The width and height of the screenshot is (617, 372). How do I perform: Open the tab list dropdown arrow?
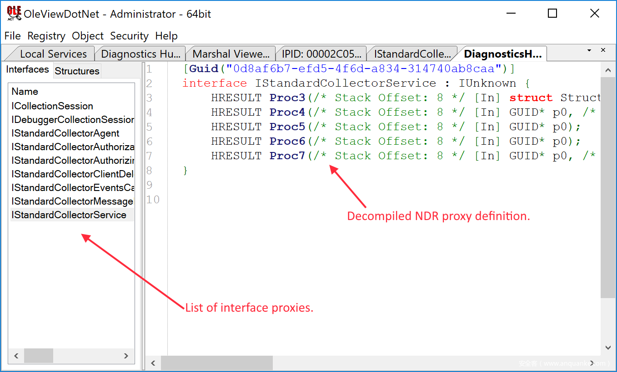point(589,50)
